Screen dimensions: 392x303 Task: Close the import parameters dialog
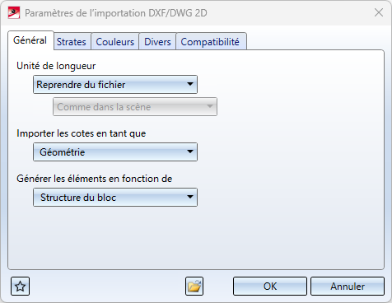tap(379, 12)
